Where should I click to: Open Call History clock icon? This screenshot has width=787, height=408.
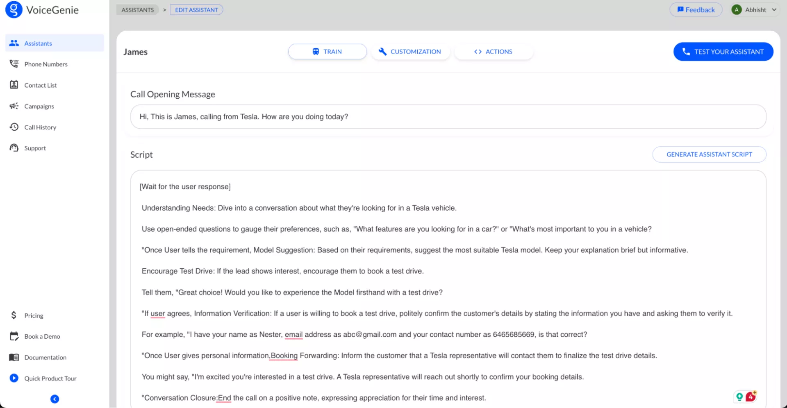point(14,127)
